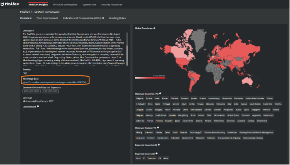290x165 pixels.
Task: Click the world prevalence map
Action: click(210, 61)
